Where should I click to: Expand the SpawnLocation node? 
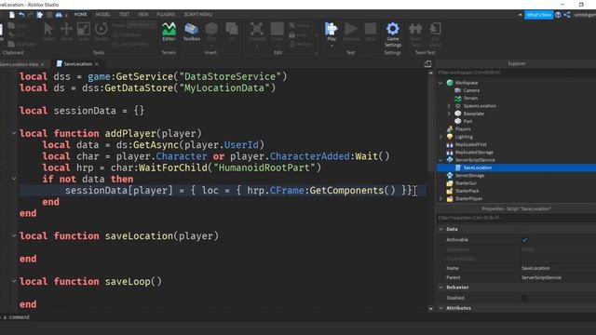point(449,106)
